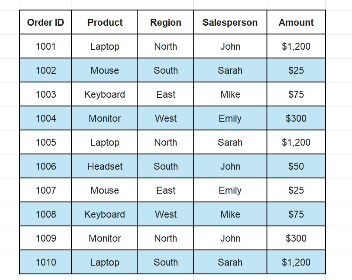Screen dimensions: 352x280
Task: Click the $50 amount cell
Action: (296, 167)
